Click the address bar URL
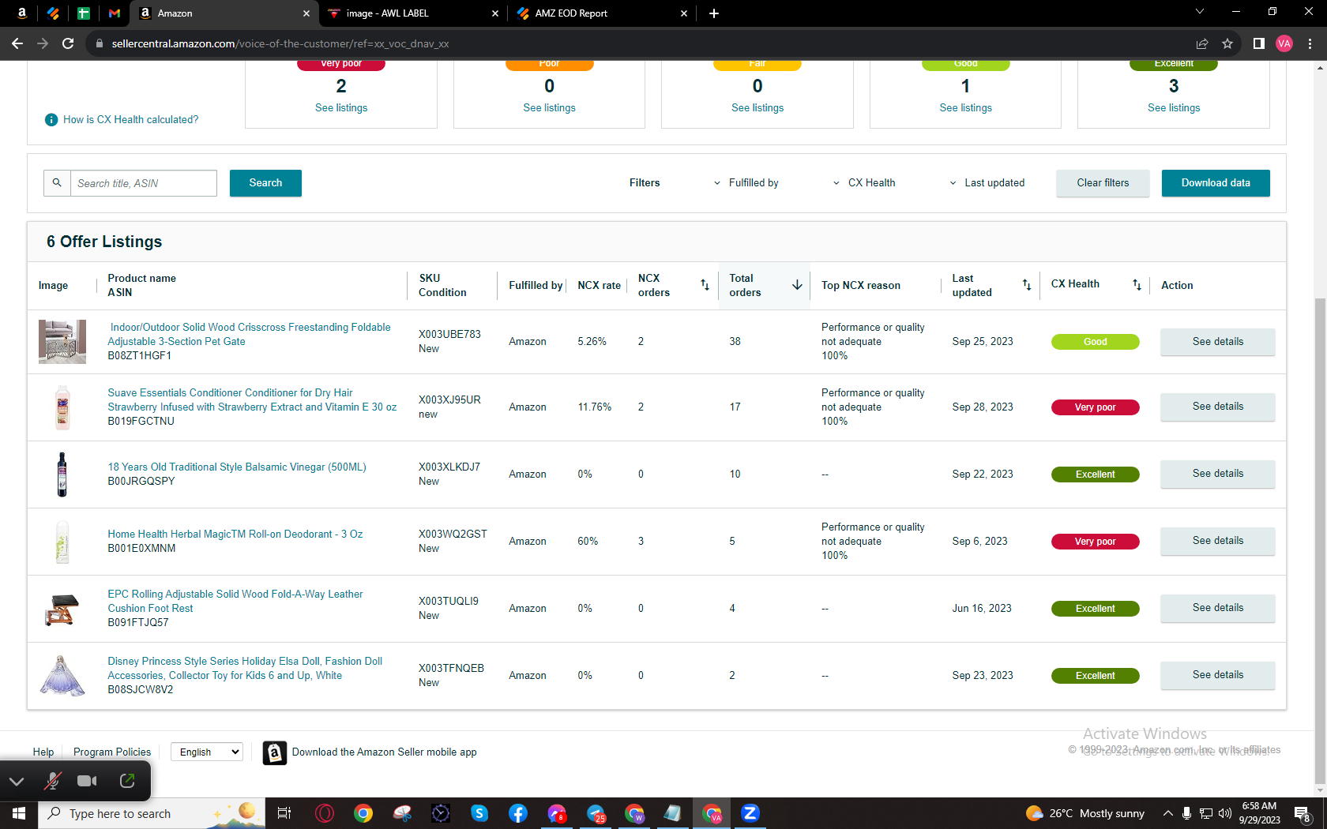 click(x=280, y=43)
